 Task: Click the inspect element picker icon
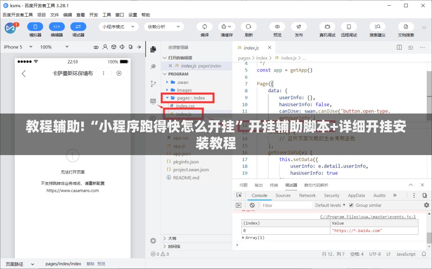pos(239,195)
